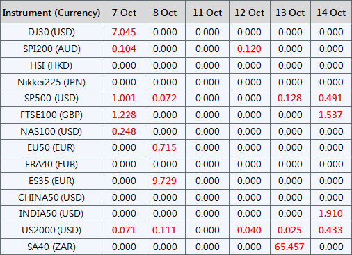This screenshot has width=352, height=255.
Task: Select the HSI (HKD) row label
Action: (x=51, y=65)
